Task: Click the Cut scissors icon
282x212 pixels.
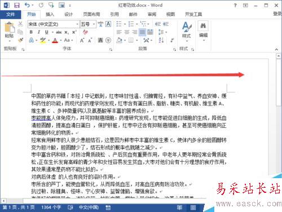Action: [x=20, y=24]
